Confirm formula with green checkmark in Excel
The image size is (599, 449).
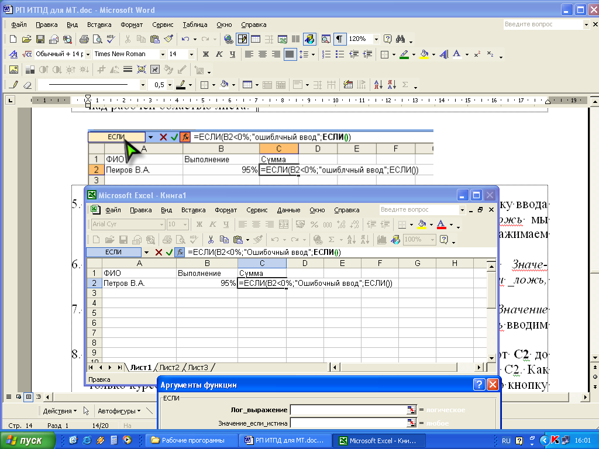point(169,252)
